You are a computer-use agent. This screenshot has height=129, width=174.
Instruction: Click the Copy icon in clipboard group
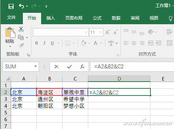tap(21, 37)
